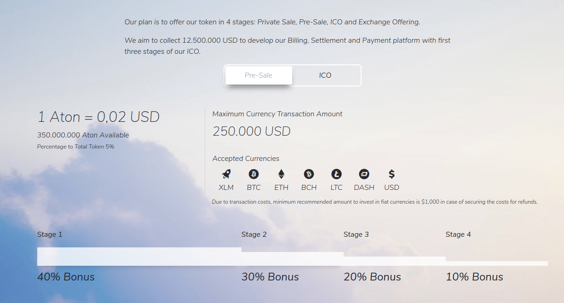Click the Ethereum ETH diamond icon

(281, 174)
